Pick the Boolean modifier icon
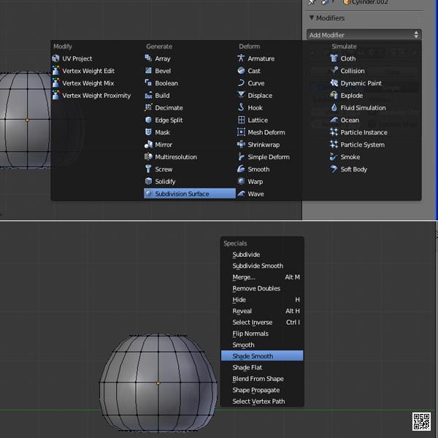Screen dimensions: 438x438 pos(149,83)
